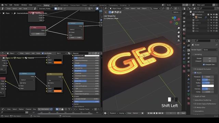The image size is (219, 123).
Task: Click the Normalize button in graph editor
Action: (x=44, y=109)
